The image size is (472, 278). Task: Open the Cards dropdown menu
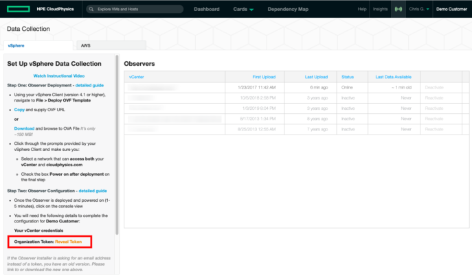243,10
